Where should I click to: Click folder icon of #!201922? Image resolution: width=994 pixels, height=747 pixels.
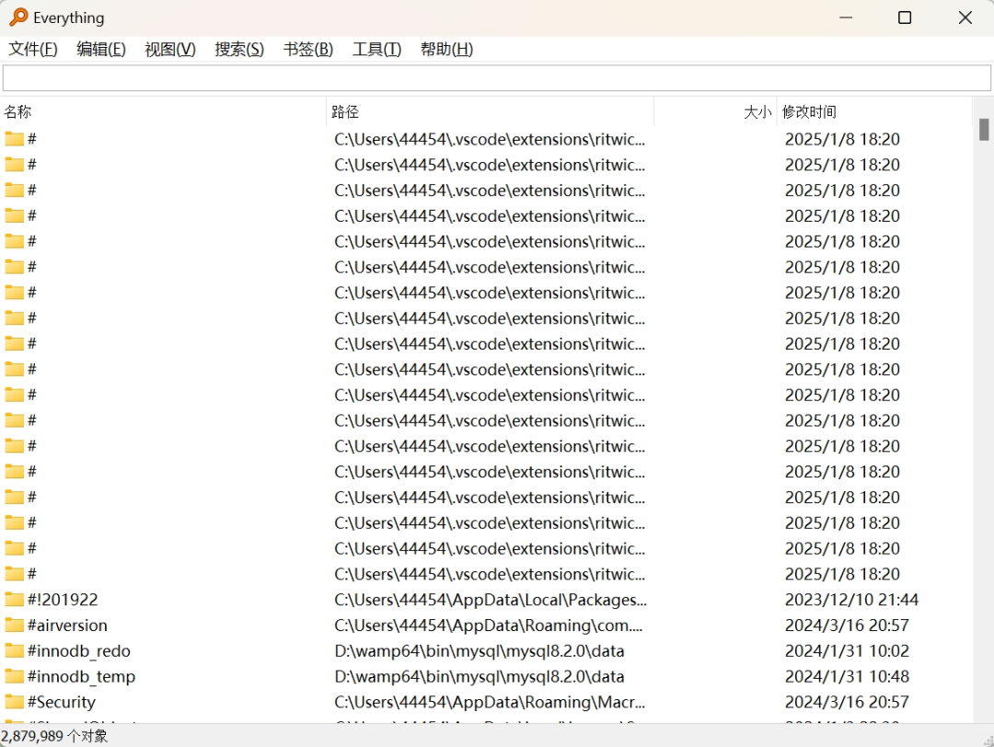[14, 600]
